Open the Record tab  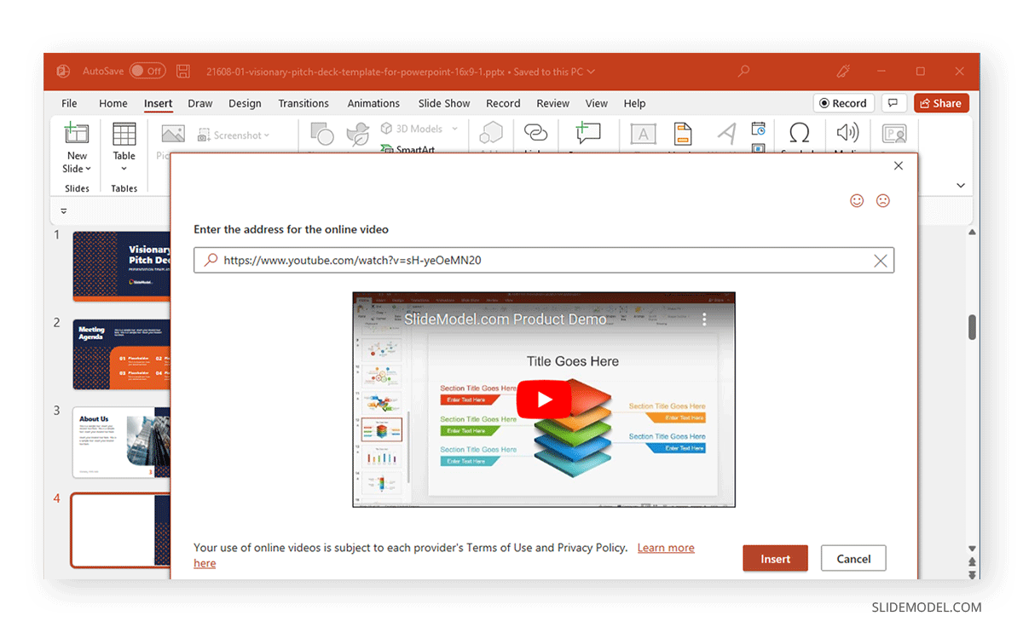(503, 103)
